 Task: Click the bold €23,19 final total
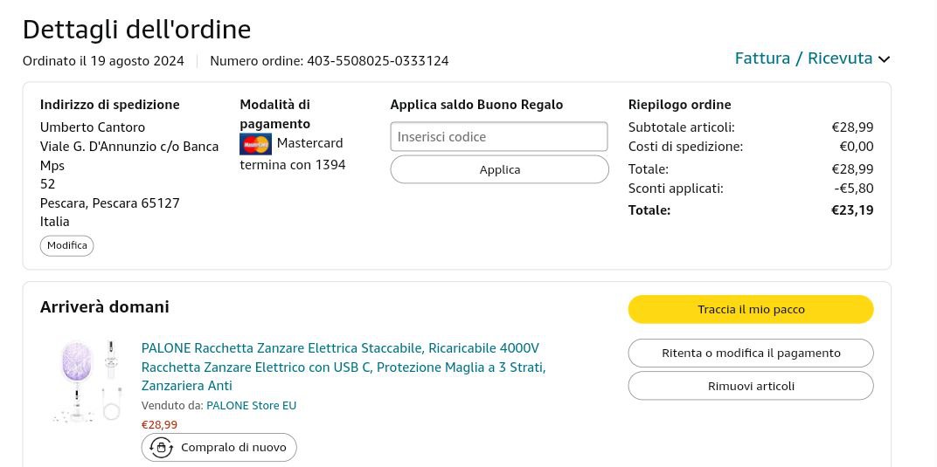click(x=851, y=210)
